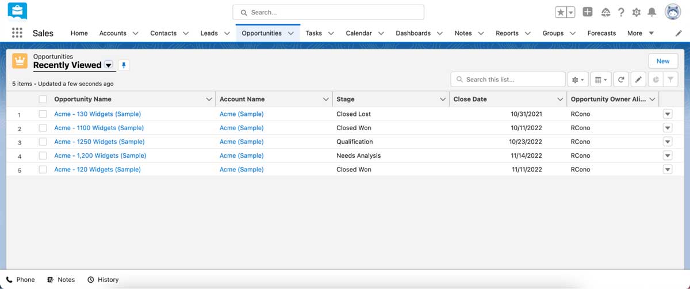Switch to the Leads tab

209,33
